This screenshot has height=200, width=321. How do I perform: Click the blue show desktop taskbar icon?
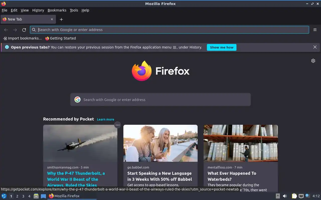(x=43, y=196)
